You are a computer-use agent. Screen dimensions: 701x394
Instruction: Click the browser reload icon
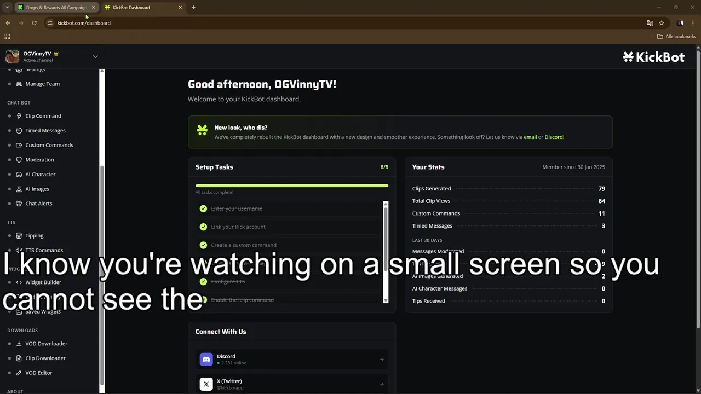(34, 23)
